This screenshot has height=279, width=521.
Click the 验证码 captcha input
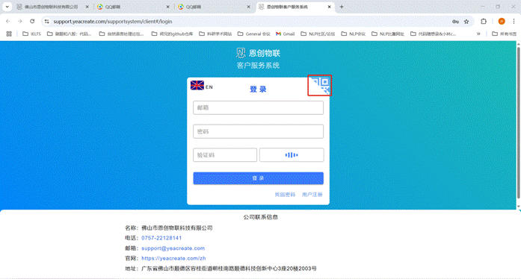[x=225, y=155]
